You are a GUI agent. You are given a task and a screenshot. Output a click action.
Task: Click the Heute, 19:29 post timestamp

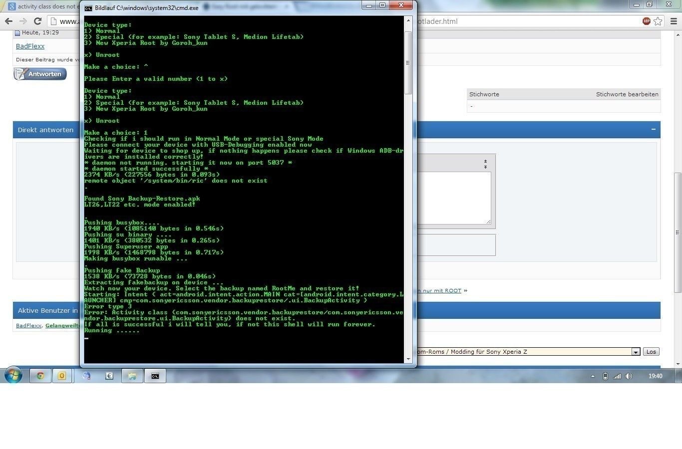click(40, 32)
